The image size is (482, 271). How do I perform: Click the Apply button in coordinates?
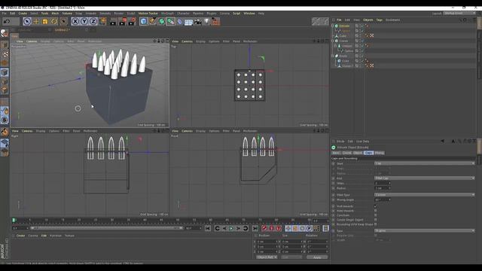[x=317, y=257]
